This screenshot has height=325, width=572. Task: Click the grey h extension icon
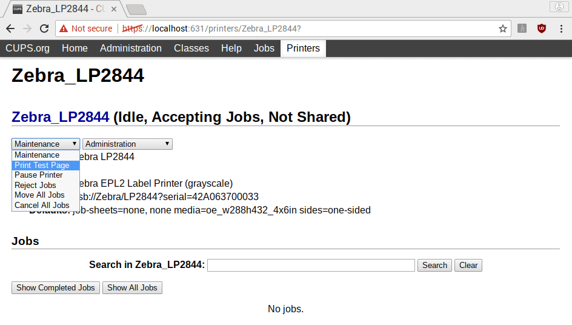point(522,28)
